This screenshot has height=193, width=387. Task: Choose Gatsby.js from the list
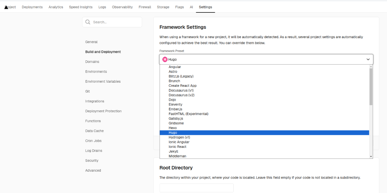264,119
